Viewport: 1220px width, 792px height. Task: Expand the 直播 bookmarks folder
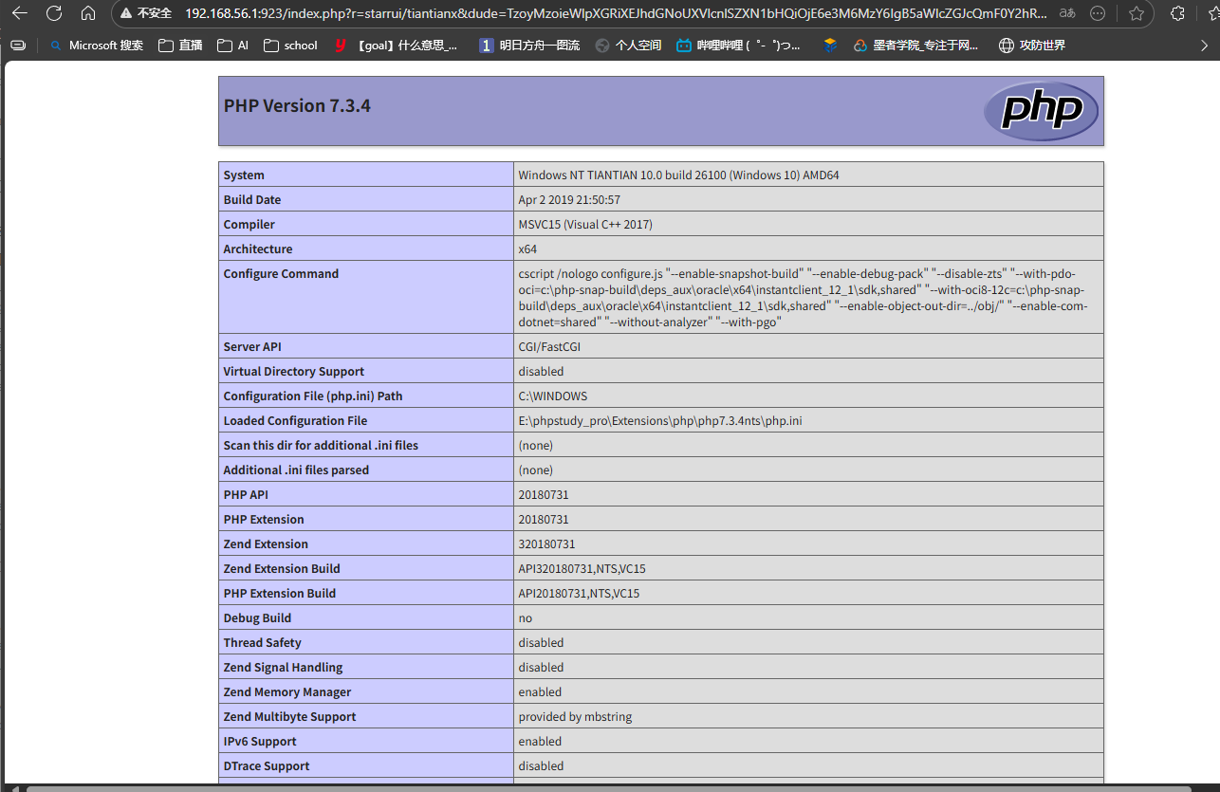pos(180,45)
